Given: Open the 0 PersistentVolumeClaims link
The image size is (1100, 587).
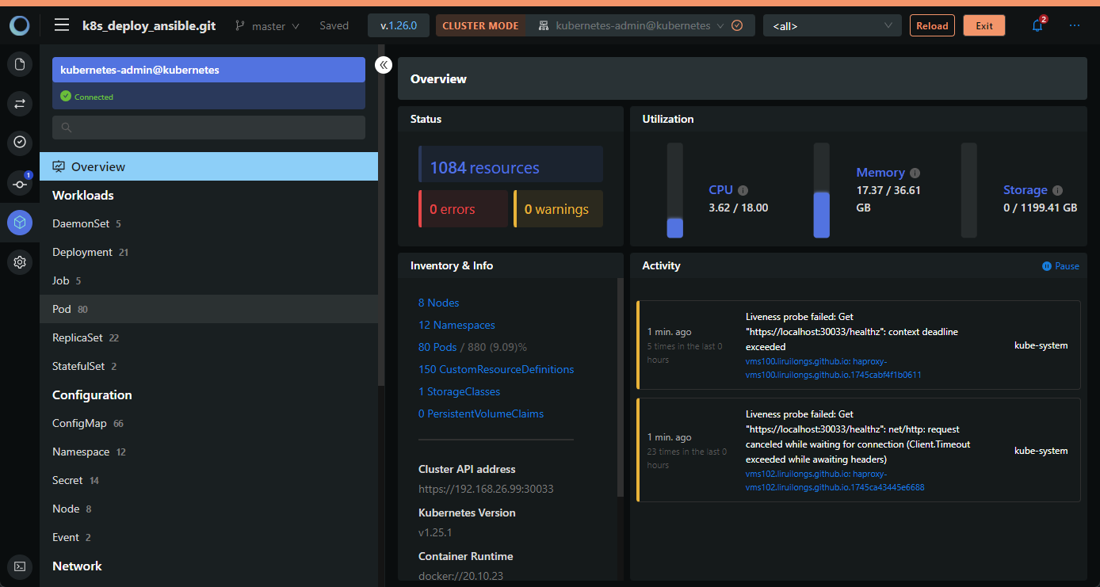Looking at the screenshot, I should click(481, 414).
